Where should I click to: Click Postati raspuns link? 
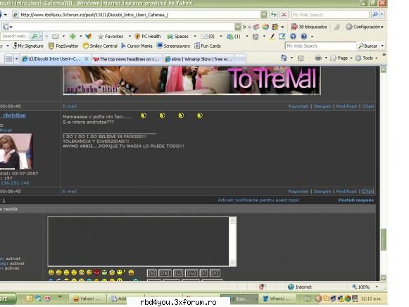[356, 200]
